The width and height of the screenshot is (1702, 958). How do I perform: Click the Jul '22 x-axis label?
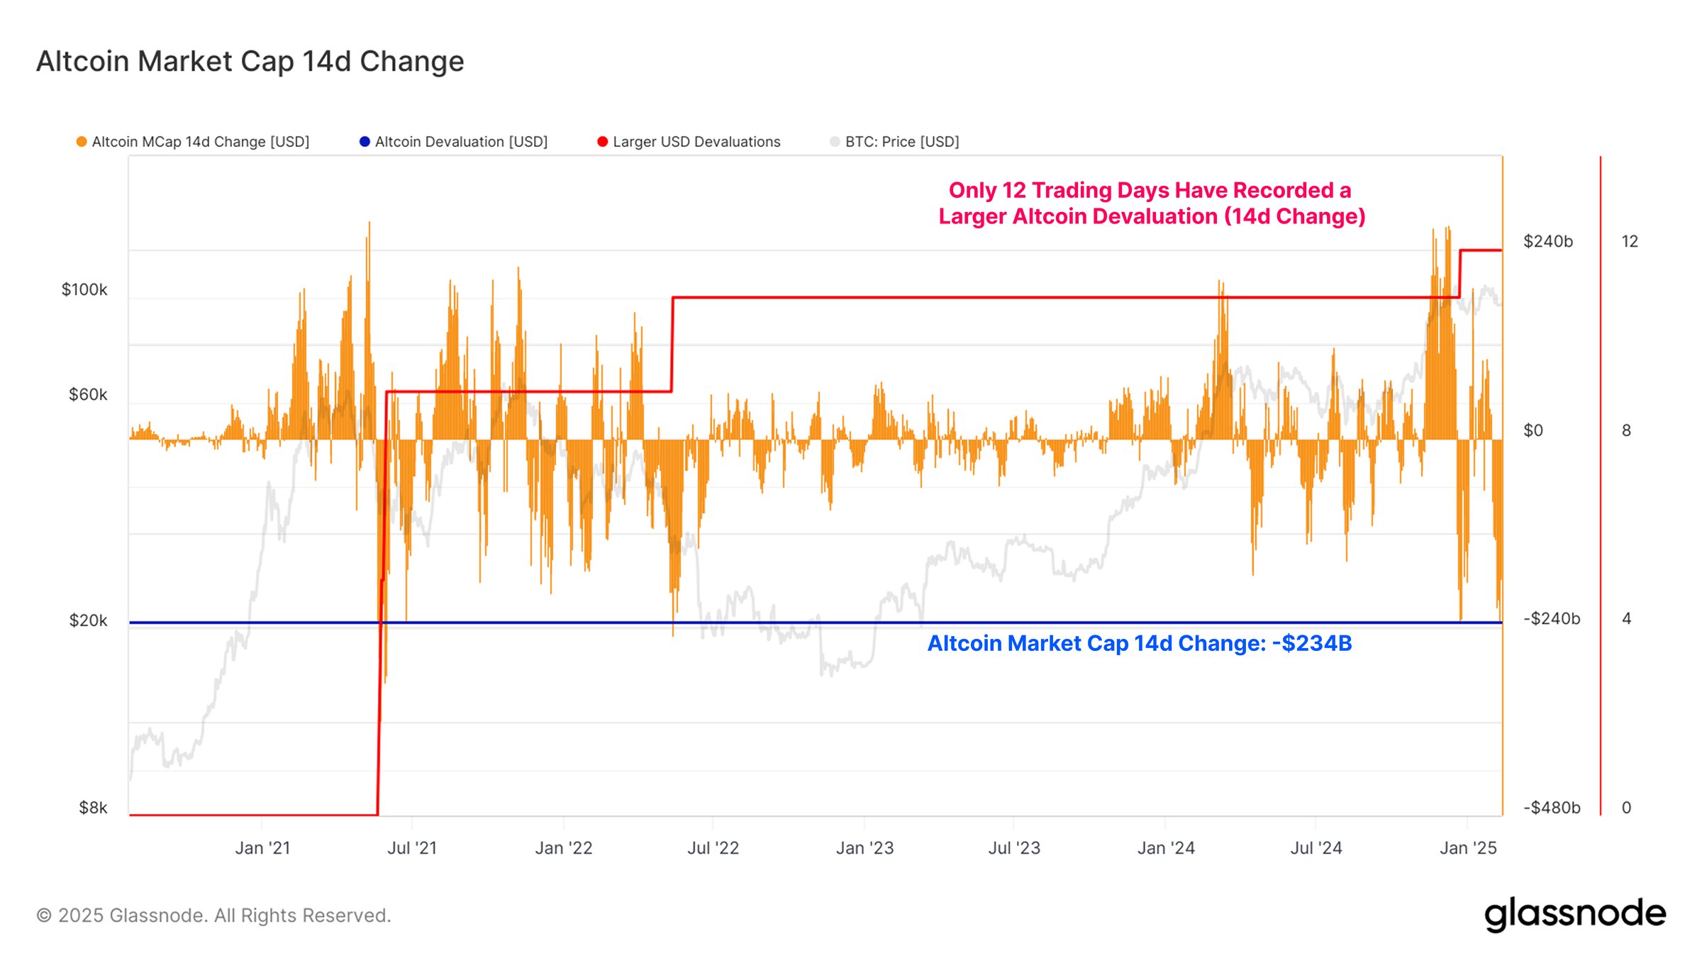pos(713,848)
